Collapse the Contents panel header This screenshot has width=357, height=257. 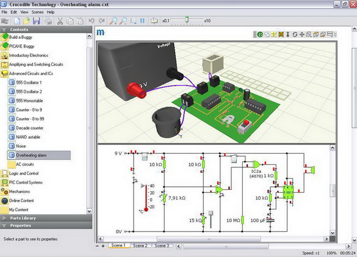(46, 29)
